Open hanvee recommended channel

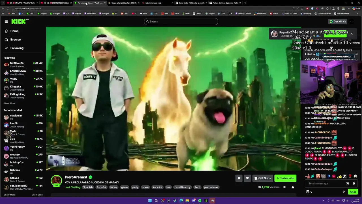pyautogui.click(x=23, y=179)
